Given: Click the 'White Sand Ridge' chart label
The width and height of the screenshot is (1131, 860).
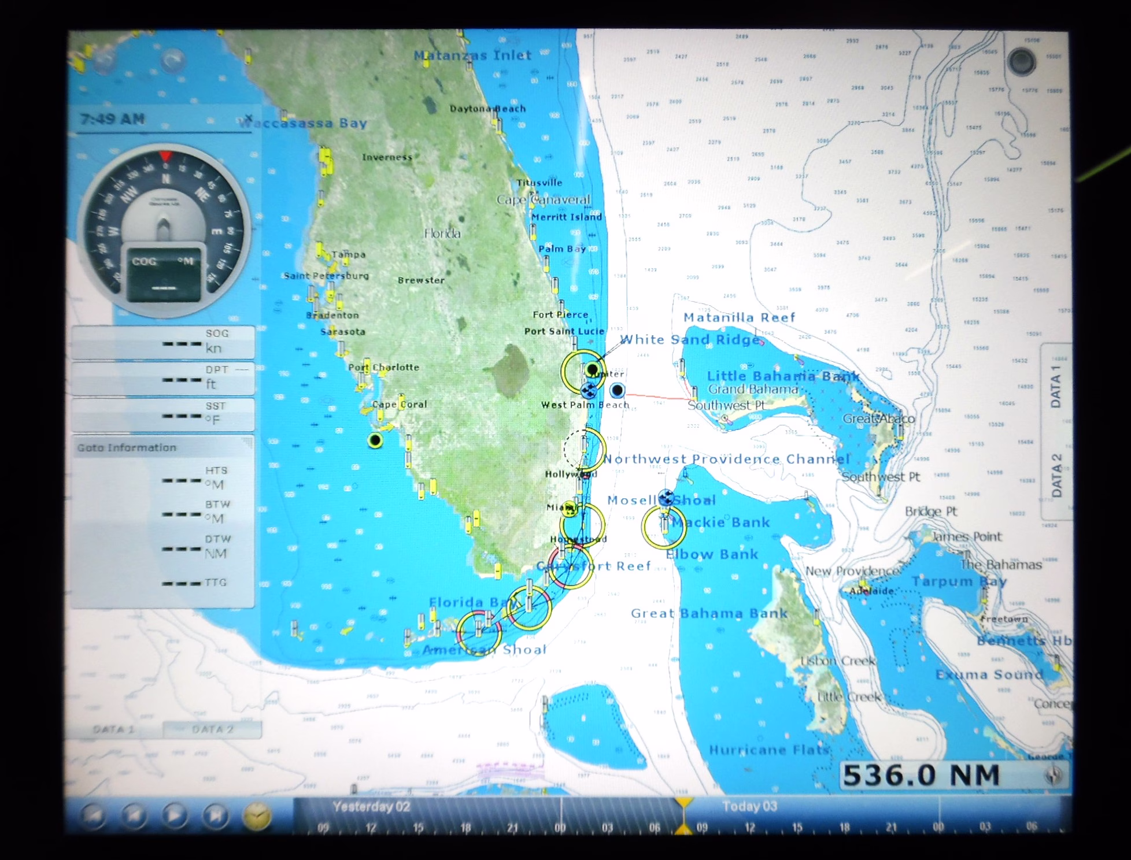Looking at the screenshot, I should [690, 340].
